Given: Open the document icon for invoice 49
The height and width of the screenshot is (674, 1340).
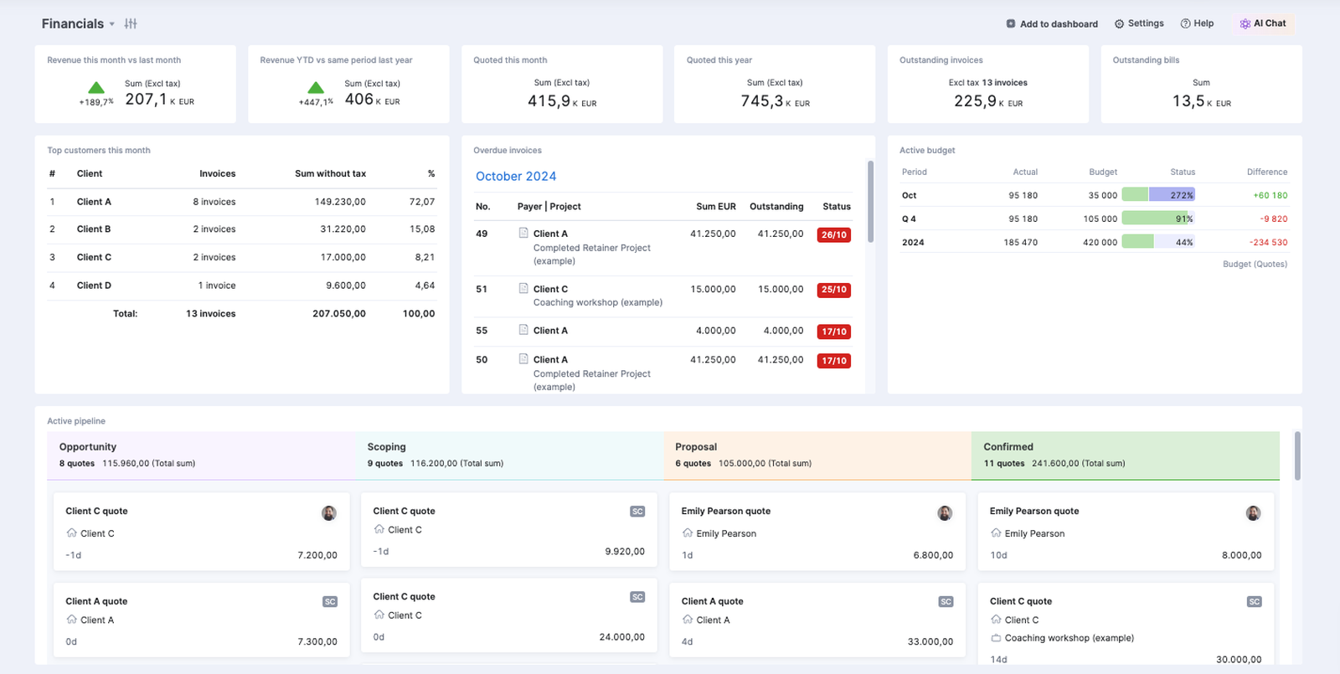Looking at the screenshot, I should (523, 233).
